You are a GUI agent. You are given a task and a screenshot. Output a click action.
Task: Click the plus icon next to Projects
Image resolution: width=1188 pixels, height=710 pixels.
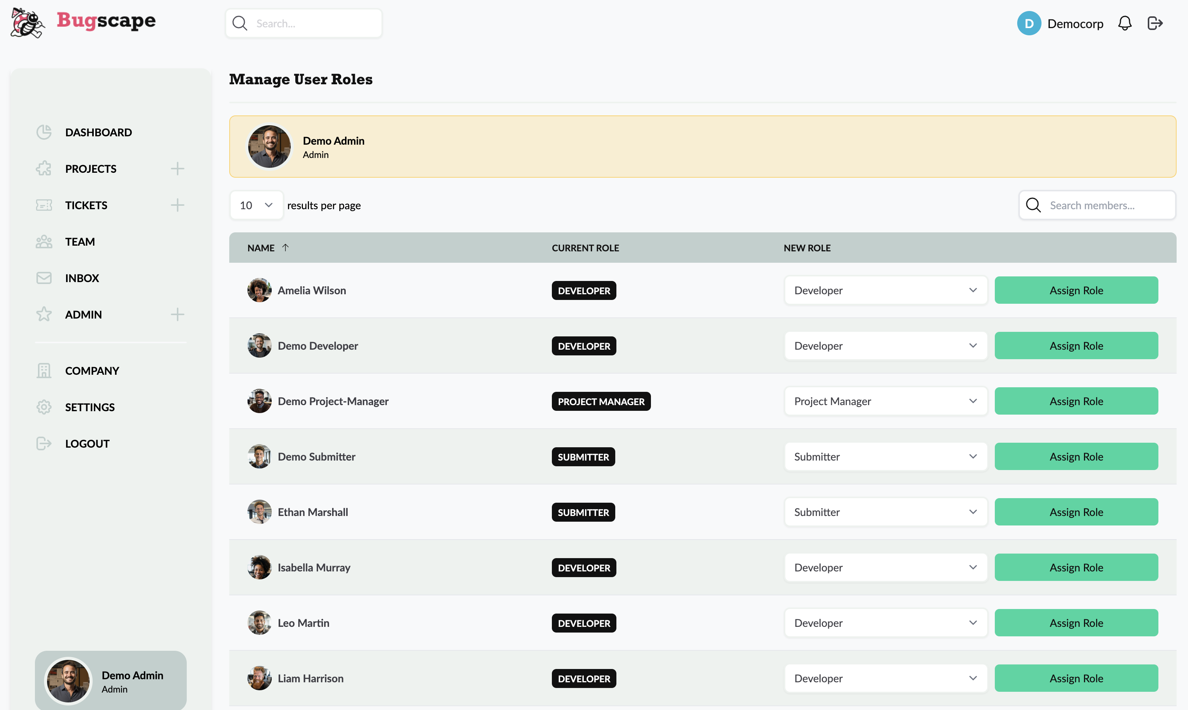(177, 169)
